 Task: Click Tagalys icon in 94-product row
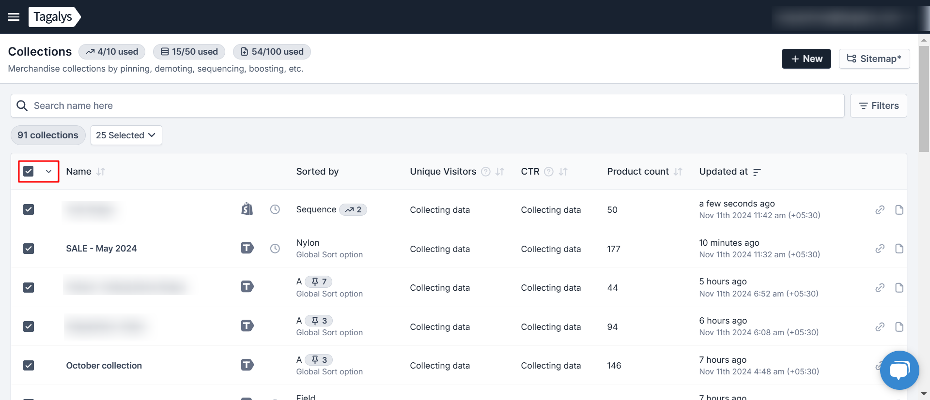248,326
